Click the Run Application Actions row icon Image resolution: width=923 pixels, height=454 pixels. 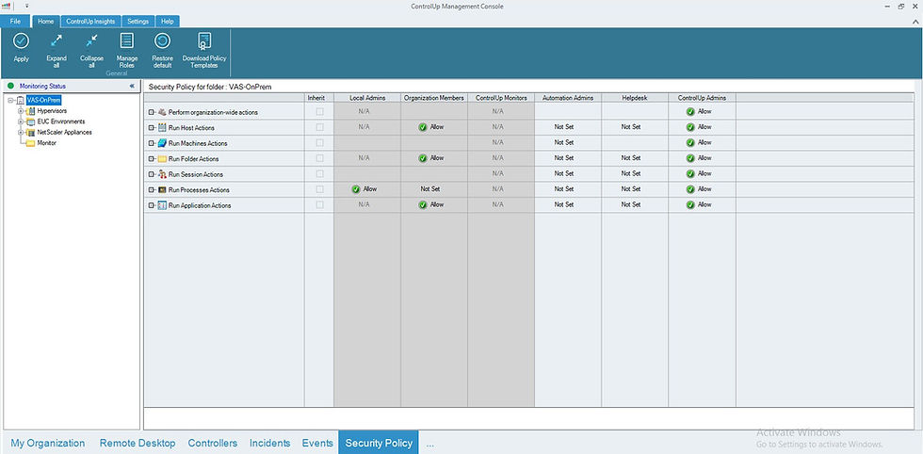point(162,205)
